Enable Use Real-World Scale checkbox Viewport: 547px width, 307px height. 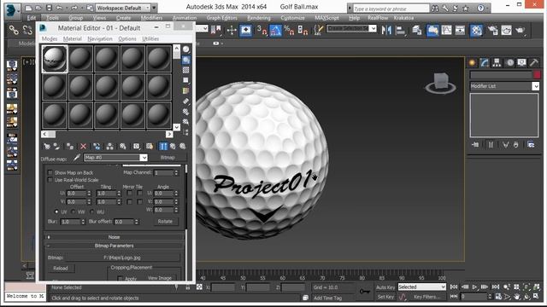pos(50,180)
